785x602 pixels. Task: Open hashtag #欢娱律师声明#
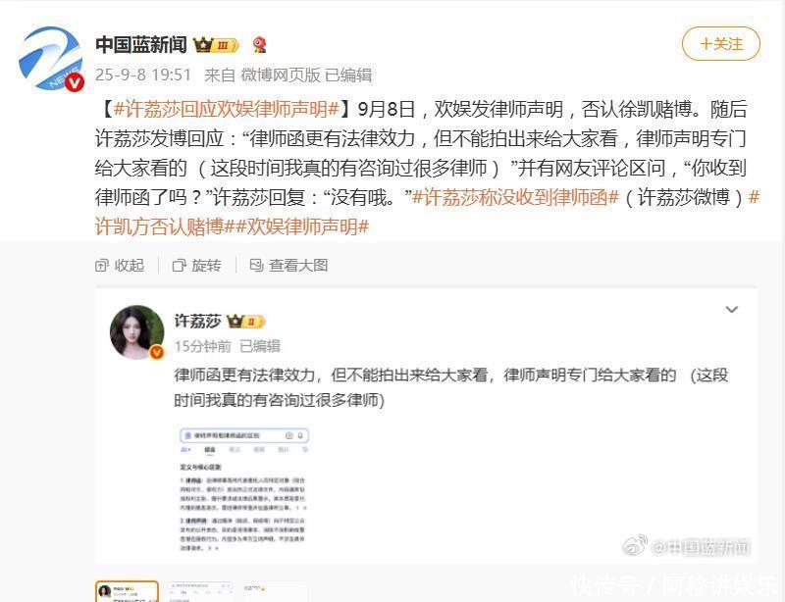pyautogui.click(x=302, y=226)
